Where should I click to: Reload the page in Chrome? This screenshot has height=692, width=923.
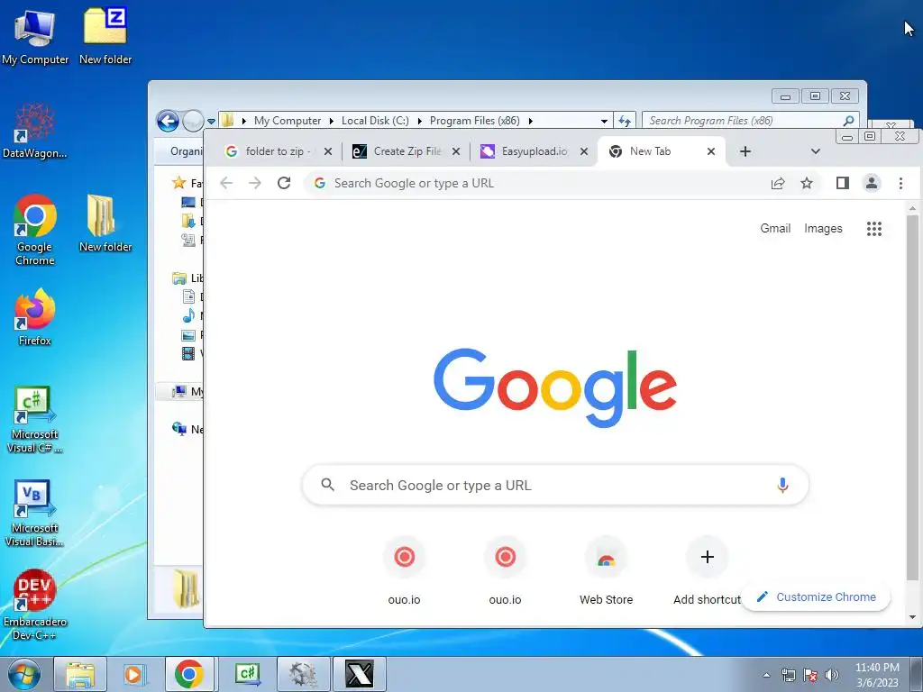(284, 183)
